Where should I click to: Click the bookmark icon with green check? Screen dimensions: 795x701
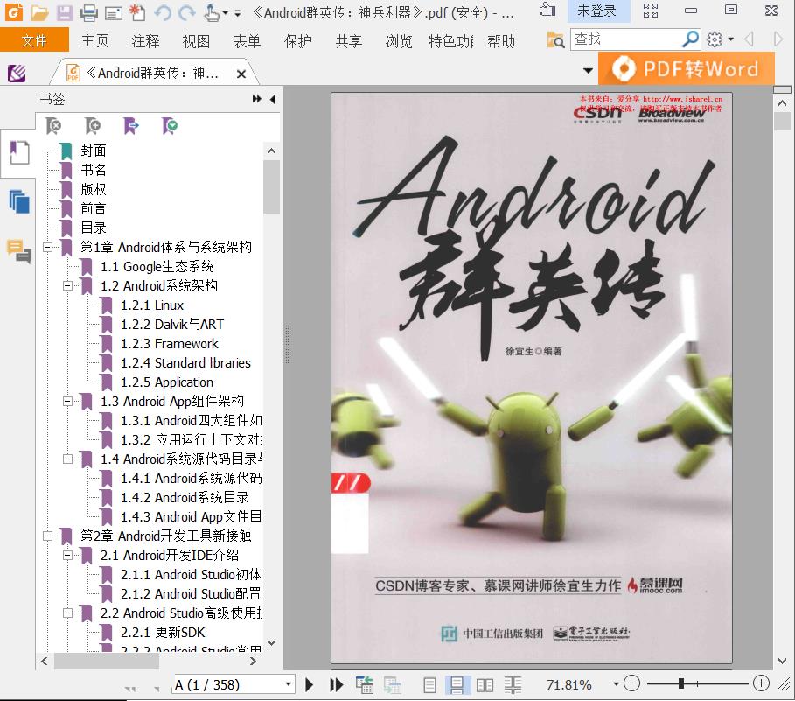pyautogui.click(x=170, y=126)
